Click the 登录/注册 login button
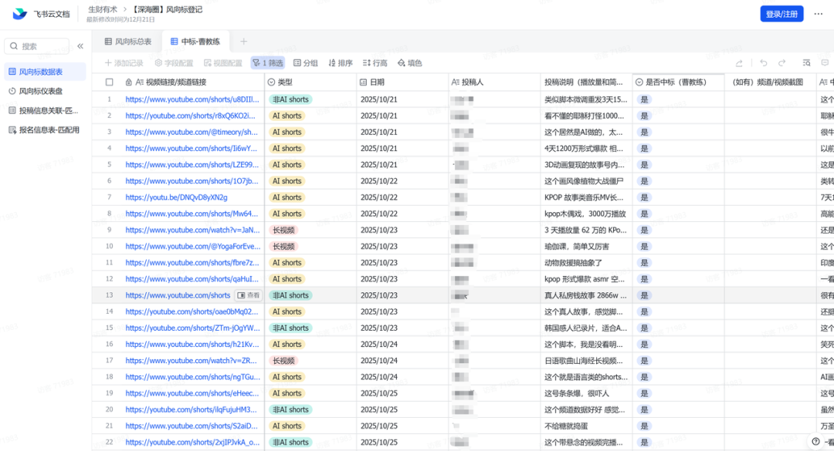Viewport: 834px width, 451px height. pos(781,14)
